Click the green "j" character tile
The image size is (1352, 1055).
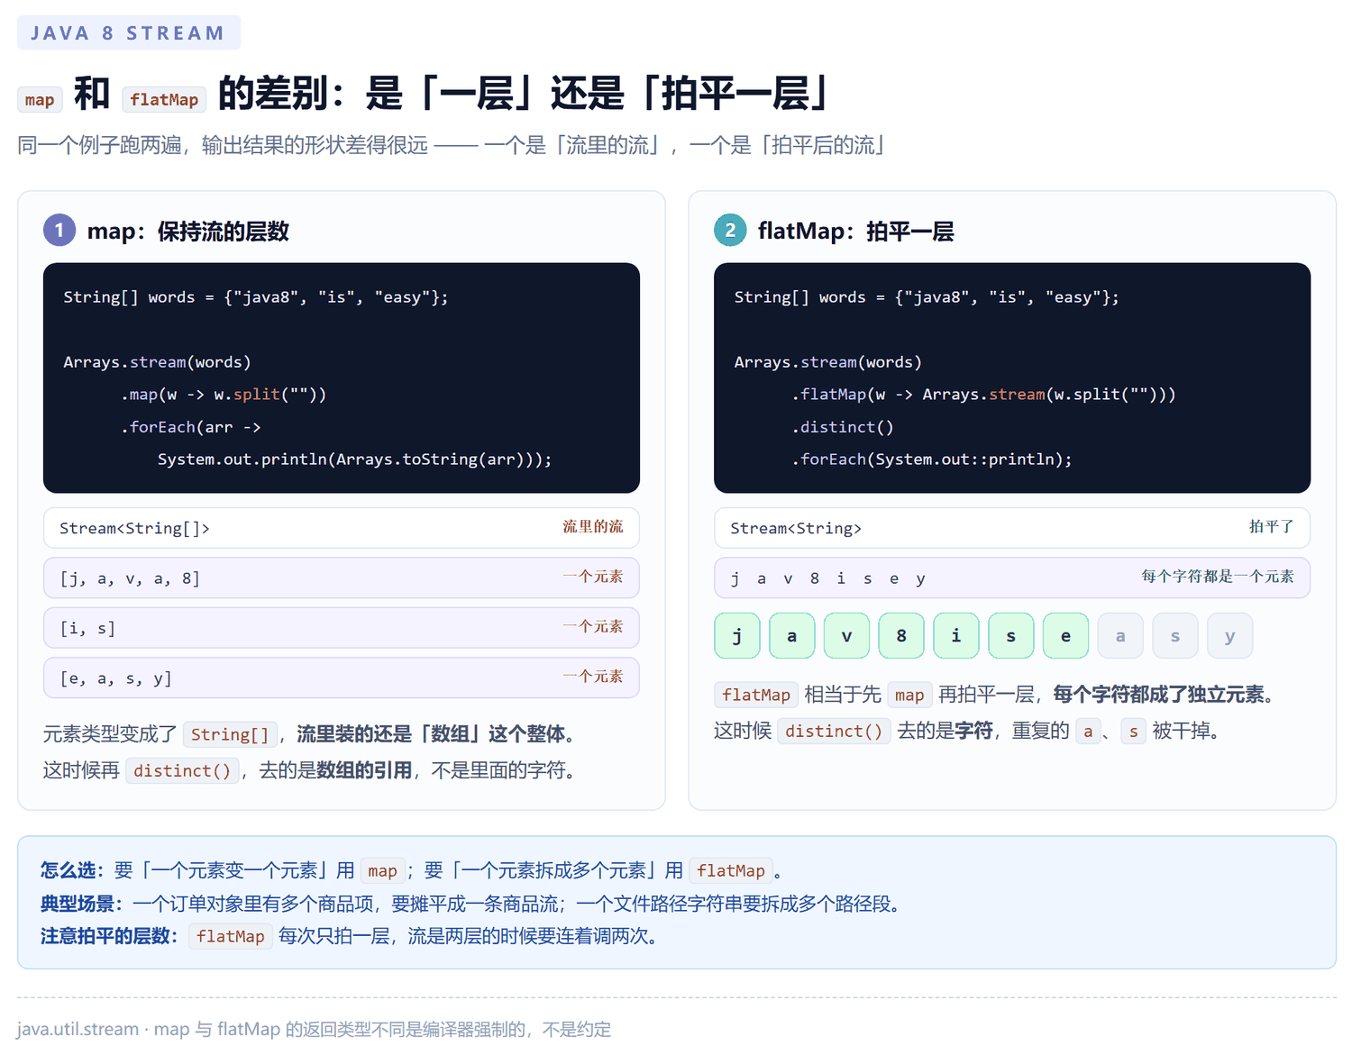click(x=737, y=636)
